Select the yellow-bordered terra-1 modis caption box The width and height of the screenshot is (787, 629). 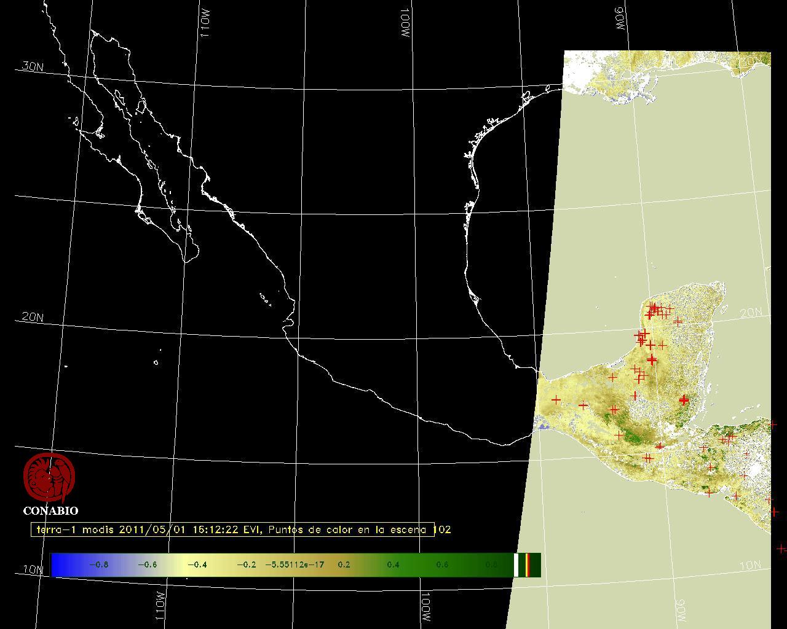pyautogui.click(x=232, y=529)
